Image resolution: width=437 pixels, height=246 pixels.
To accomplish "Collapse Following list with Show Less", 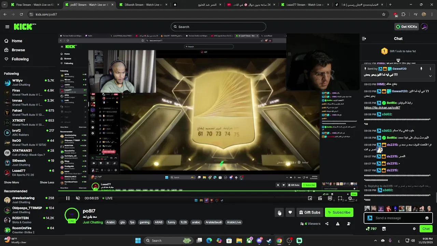I will tap(47, 182).
